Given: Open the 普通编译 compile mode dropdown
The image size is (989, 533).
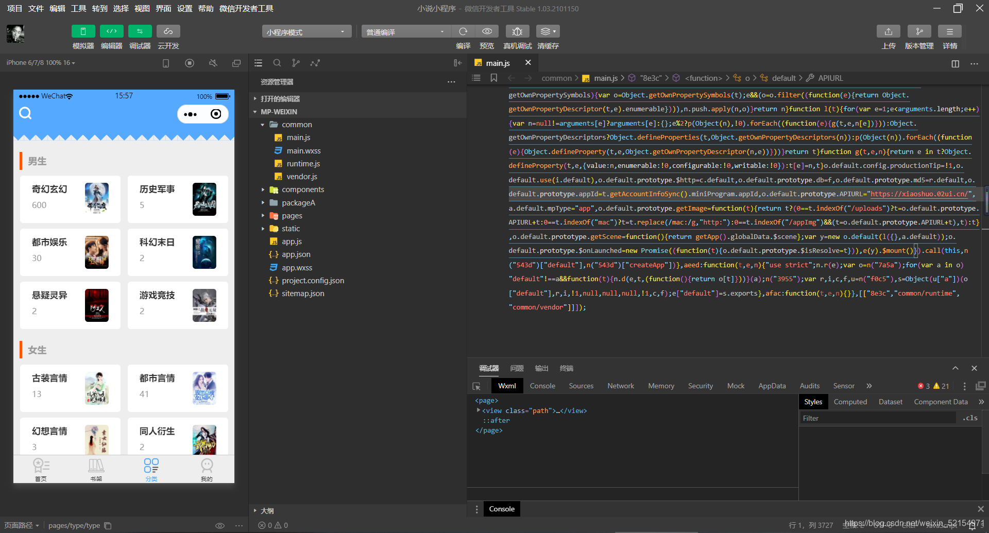Looking at the screenshot, I should coord(405,32).
